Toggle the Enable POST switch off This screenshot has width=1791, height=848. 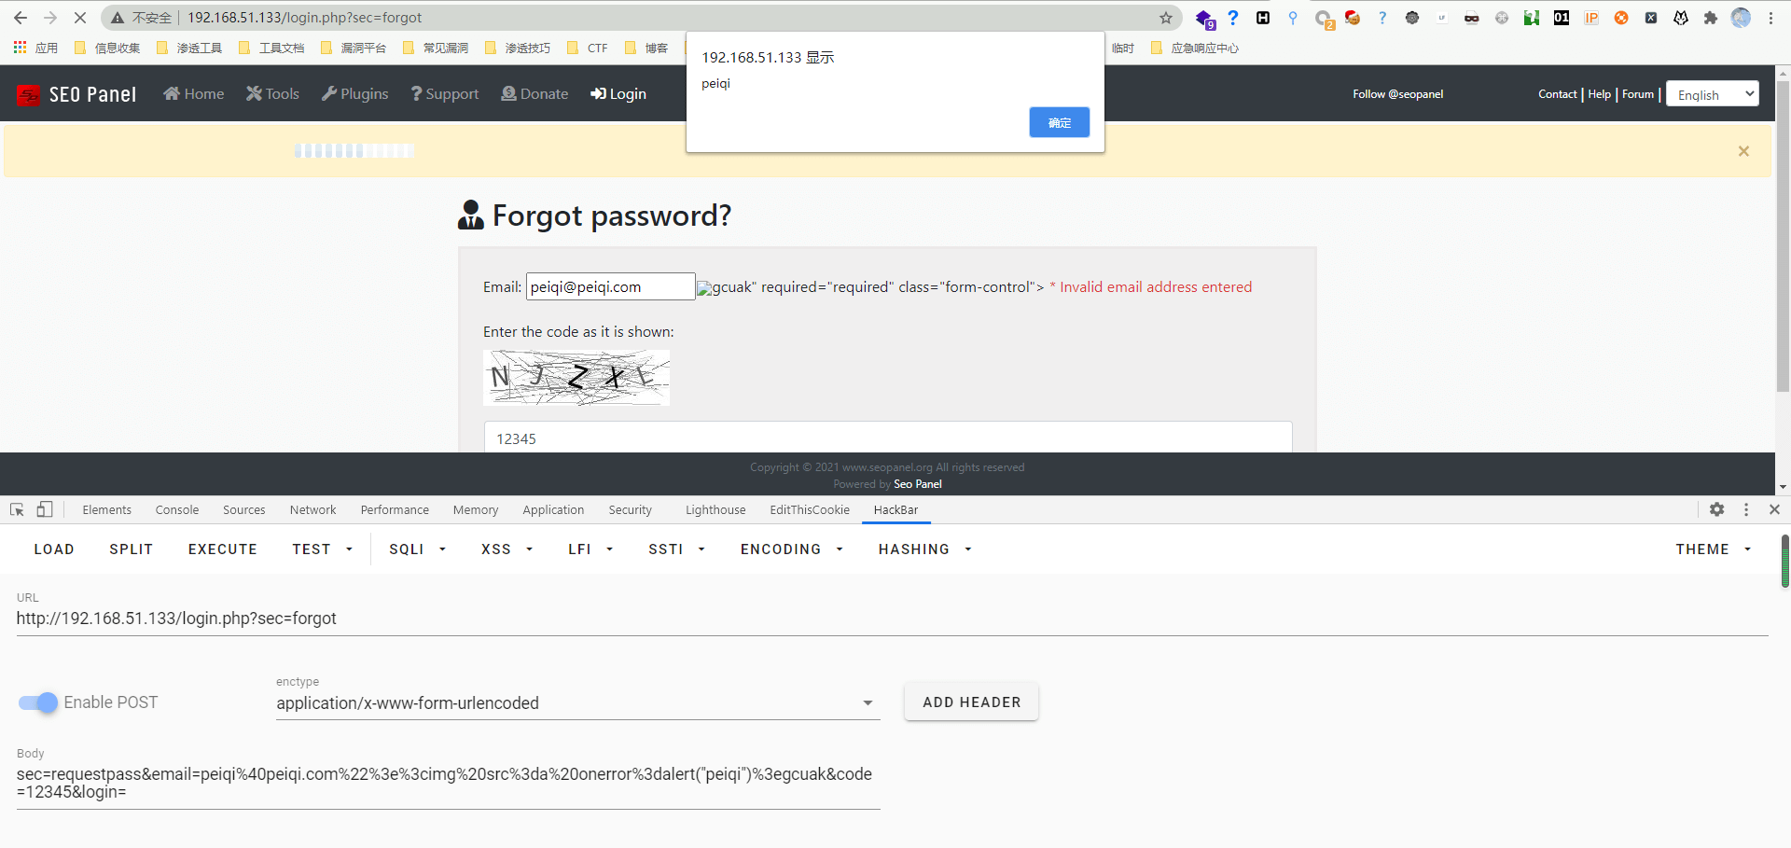[x=38, y=702]
